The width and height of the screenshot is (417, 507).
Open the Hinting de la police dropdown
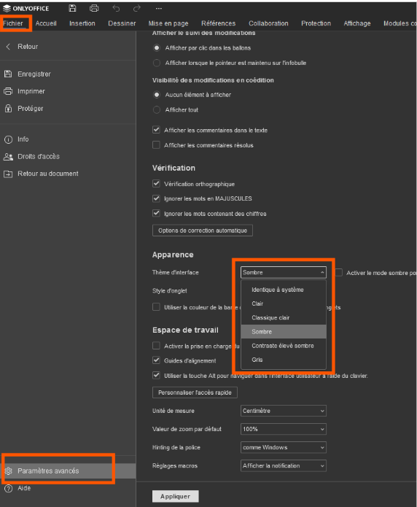pos(283,447)
